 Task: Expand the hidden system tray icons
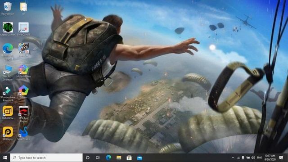click(x=233, y=158)
